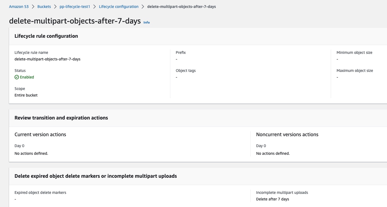
Task: Expand the Review transition and expiration actions section
Action: click(61, 118)
